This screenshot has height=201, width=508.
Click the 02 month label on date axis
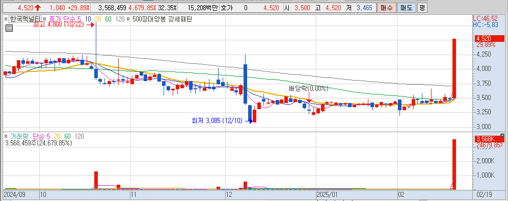pyautogui.click(x=402, y=194)
